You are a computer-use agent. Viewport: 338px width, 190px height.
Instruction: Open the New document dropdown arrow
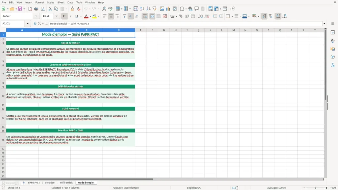8,9
